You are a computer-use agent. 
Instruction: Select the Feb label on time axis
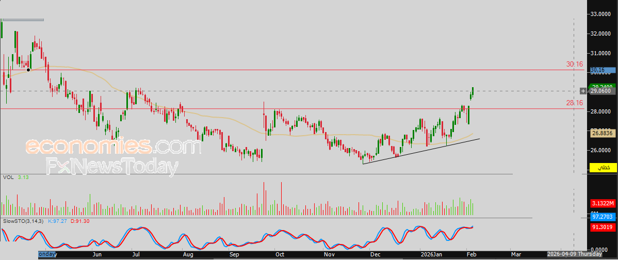click(471, 254)
